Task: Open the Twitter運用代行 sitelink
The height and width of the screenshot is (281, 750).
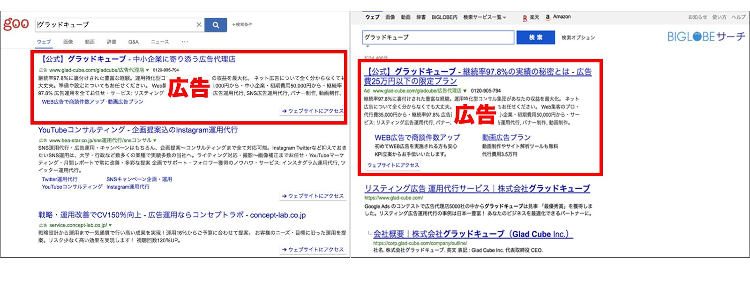Action: click(x=60, y=179)
